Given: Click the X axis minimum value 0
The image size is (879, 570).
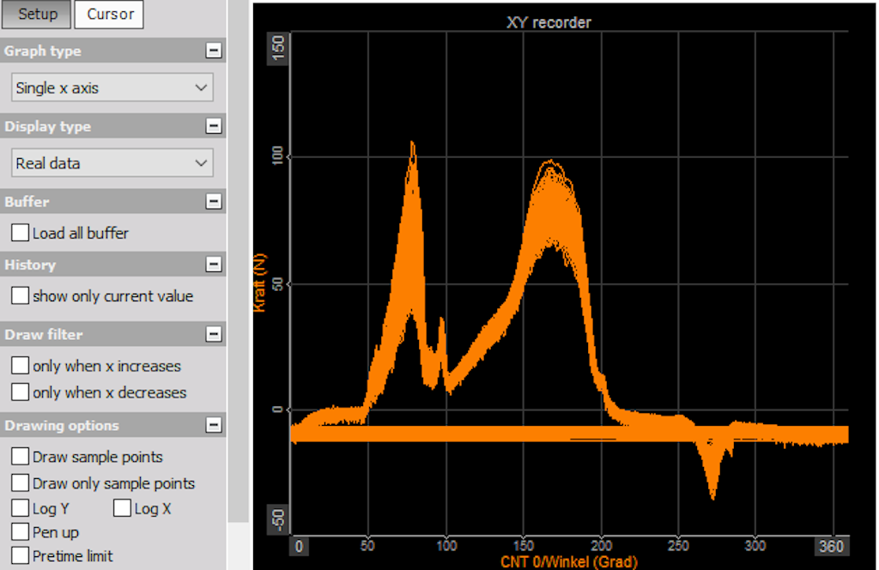Looking at the screenshot, I should pos(299,547).
